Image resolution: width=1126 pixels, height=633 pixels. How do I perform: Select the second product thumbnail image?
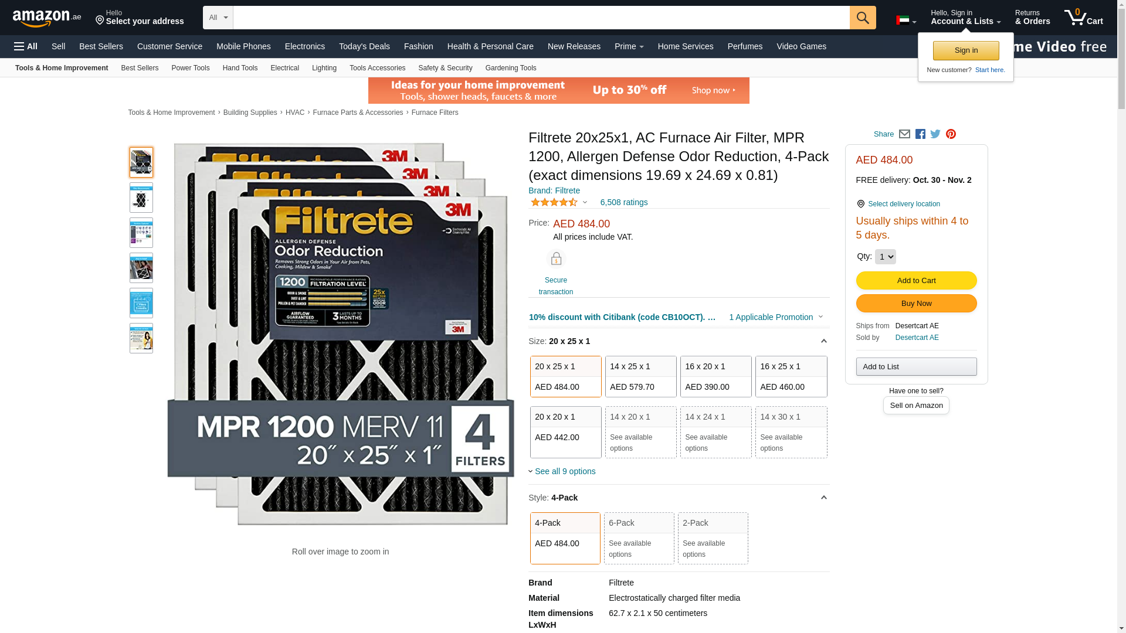tap(141, 198)
